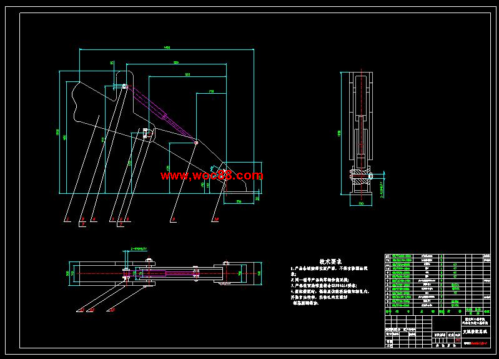This screenshot has width=499, height=359.
Task: Click part balloon number 7 in front view
Action: [x=121, y=225]
